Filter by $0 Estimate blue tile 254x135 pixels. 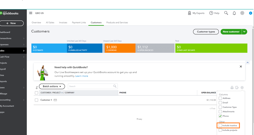pyautogui.click(x=49, y=48)
